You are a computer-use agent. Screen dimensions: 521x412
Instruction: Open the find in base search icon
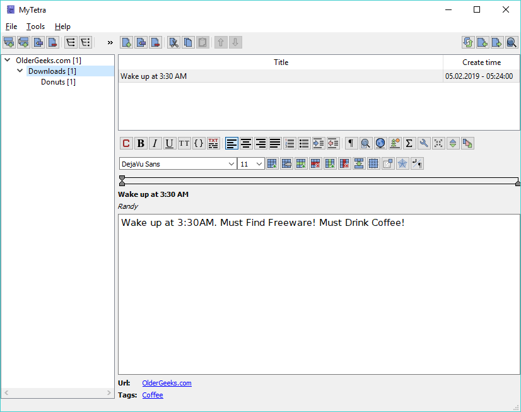tap(512, 42)
